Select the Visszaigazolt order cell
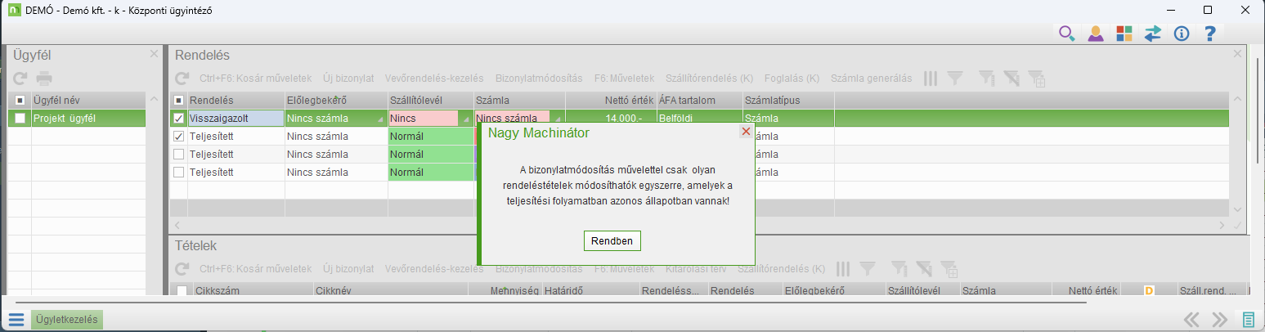This screenshot has height=332, width=1265. [x=236, y=119]
